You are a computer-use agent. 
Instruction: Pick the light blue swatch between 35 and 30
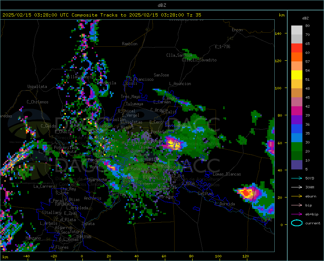(297, 138)
